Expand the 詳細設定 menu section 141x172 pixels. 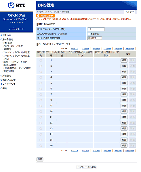6,76
